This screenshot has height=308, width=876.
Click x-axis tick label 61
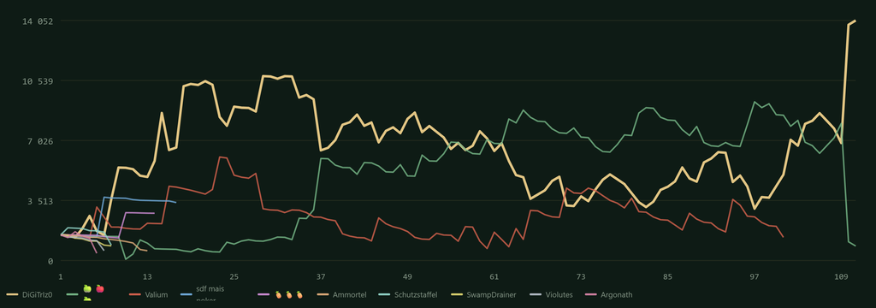(x=494, y=276)
